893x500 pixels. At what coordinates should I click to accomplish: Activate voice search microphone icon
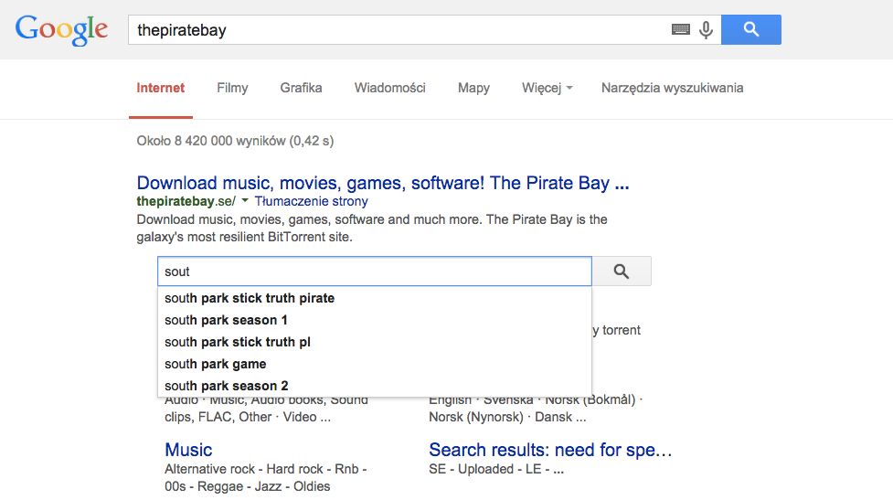pos(707,29)
